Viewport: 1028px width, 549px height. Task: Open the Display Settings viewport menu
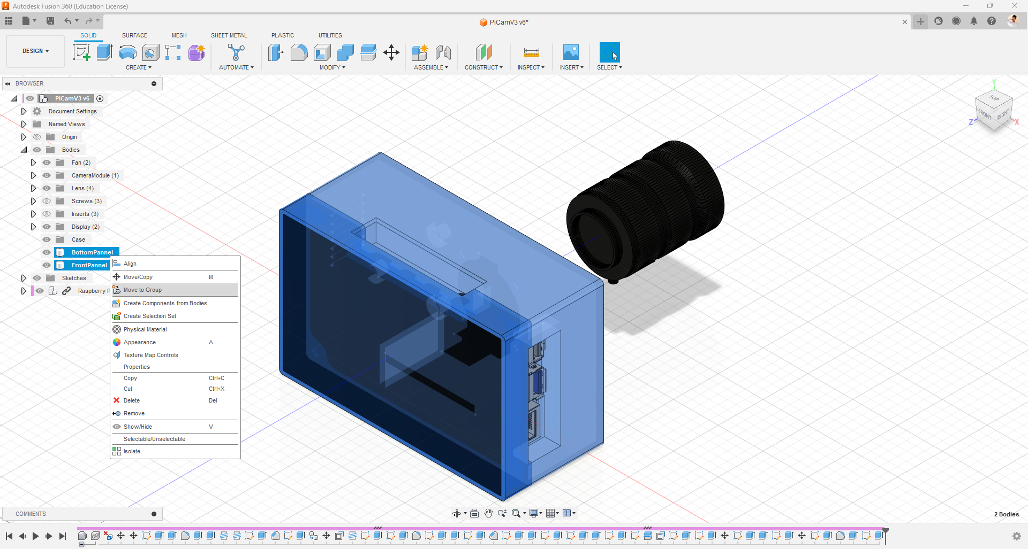coord(535,513)
